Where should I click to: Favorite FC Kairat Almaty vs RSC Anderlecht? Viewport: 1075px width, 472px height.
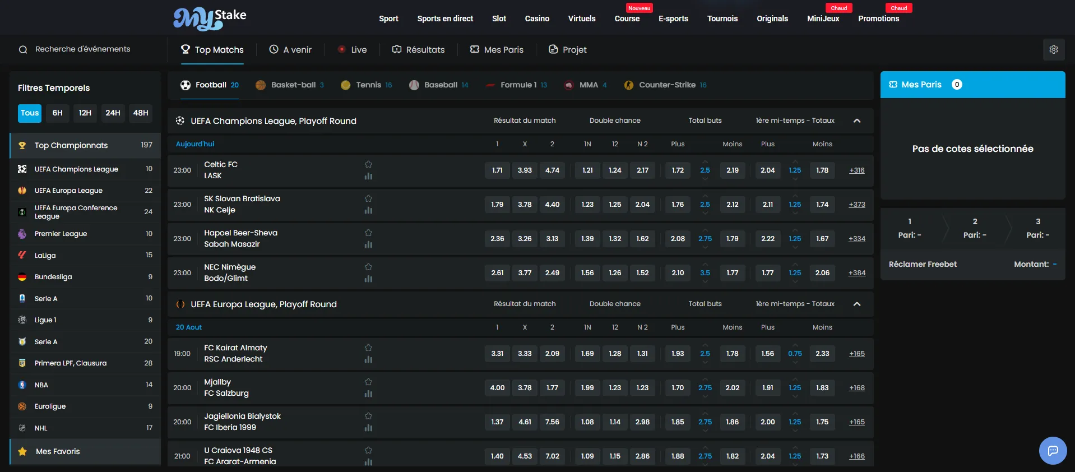[x=368, y=348]
